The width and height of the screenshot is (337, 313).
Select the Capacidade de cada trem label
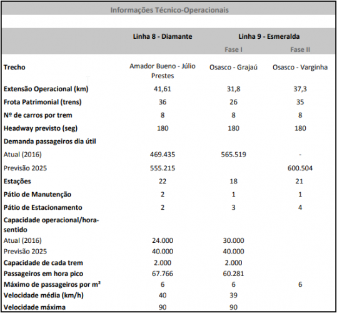pos(43,263)
